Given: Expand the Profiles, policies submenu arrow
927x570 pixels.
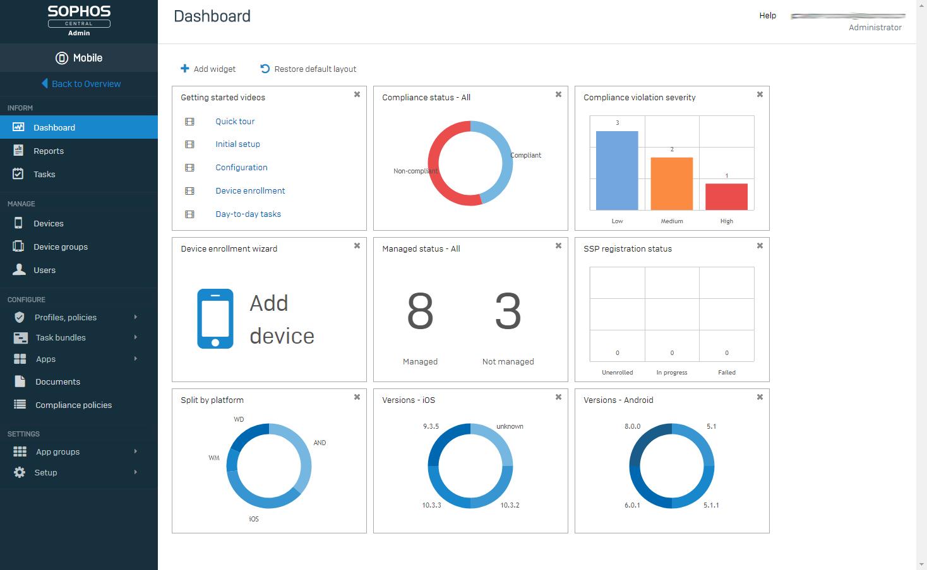Looking at the screenshot, I should [x=136, y=317].
